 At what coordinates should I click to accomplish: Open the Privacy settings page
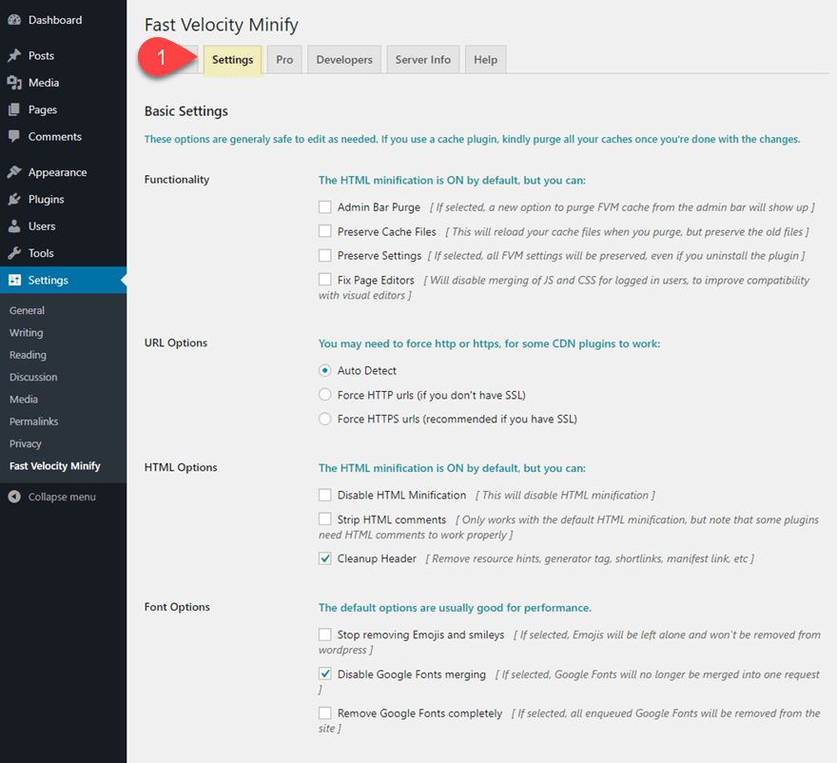coord(25,443)
